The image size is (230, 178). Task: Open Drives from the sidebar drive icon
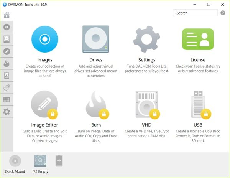(x=7, y=39)
